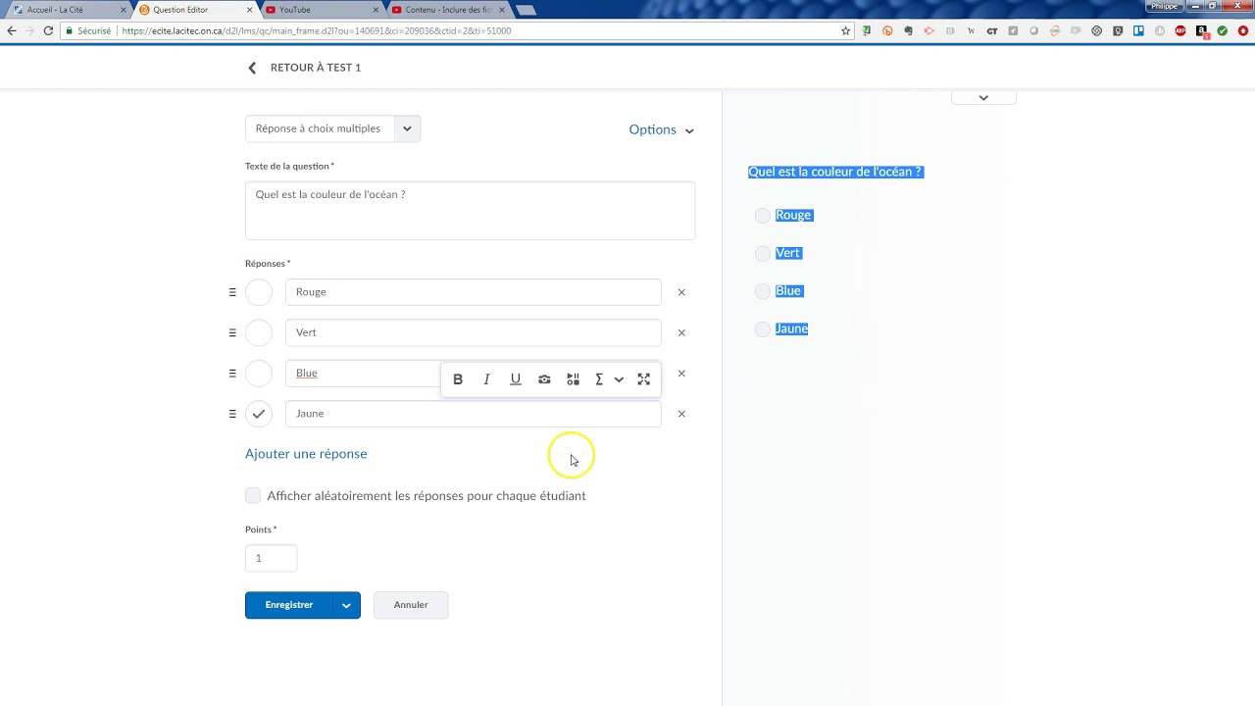Edit the Rouge answer field
This screenshot has height=706, width=1255.
(473, 292)
